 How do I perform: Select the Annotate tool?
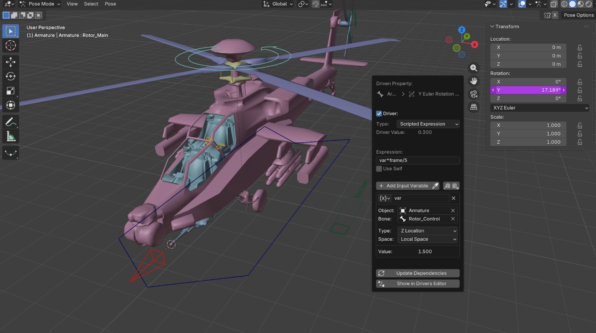10,122
